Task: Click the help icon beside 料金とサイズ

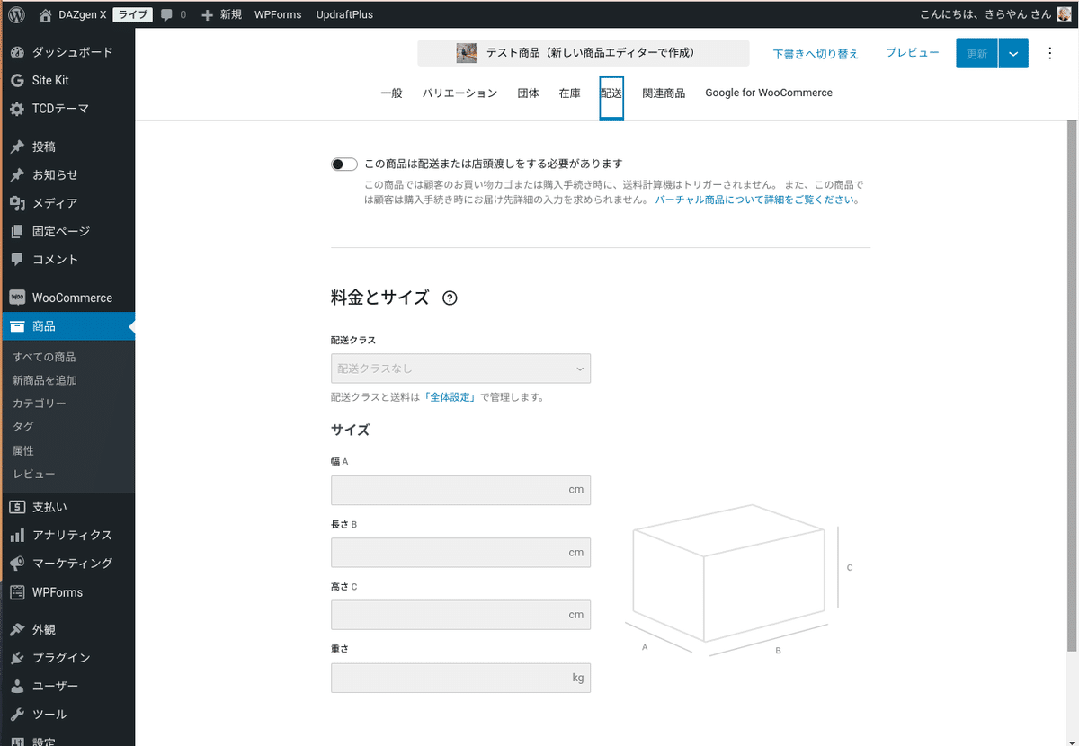Action: (450, 298)
